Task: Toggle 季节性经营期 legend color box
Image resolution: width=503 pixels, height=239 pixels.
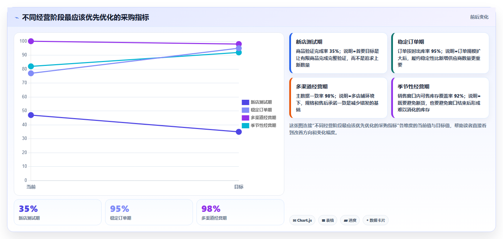Action: (246, 125)
